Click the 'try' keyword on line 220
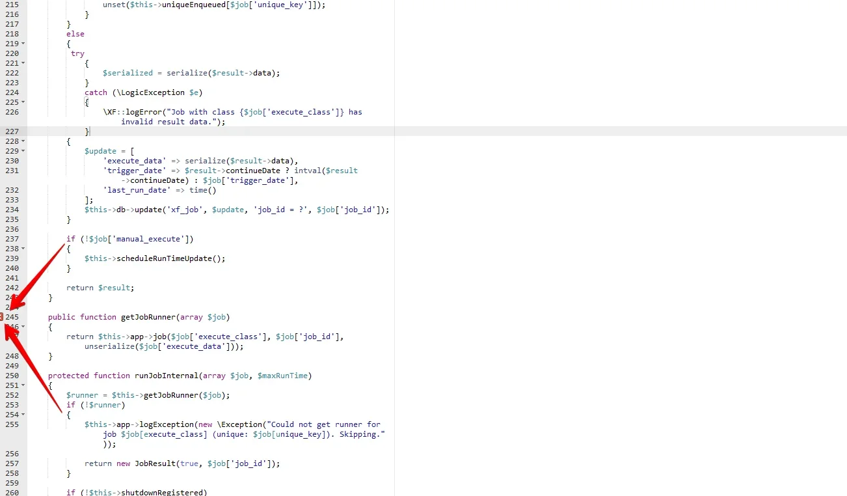The height and width of the screenshot is (496, 847). click(77, 53)
